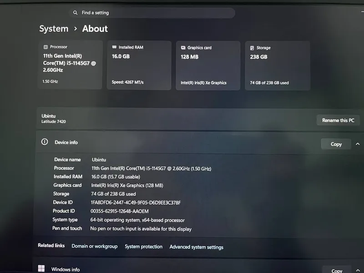This screenshot has height=273, width=364.
Task: Click the Processor chip icon
Action: (x=46, y=47)
